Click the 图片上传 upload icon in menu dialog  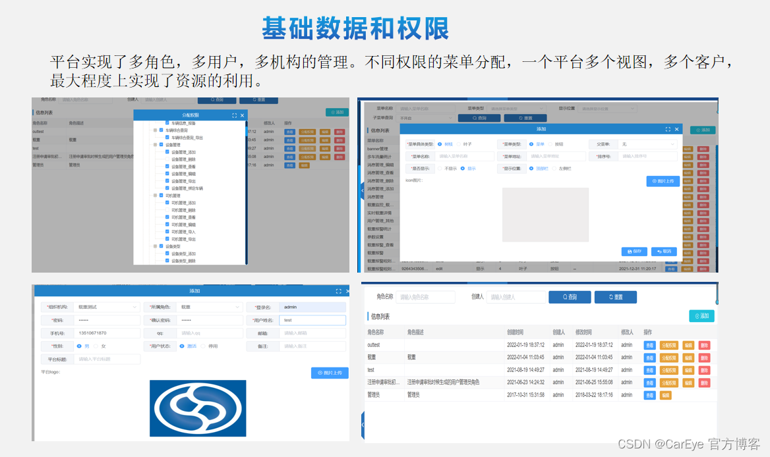665,181
